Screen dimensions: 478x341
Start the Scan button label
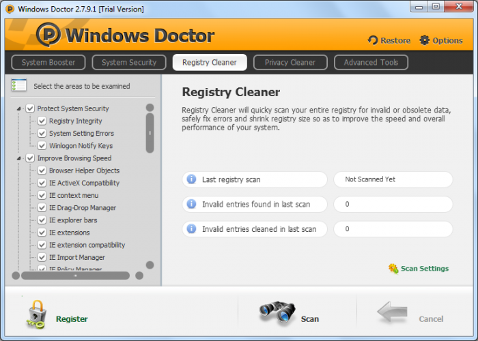(x=310, y=318)
